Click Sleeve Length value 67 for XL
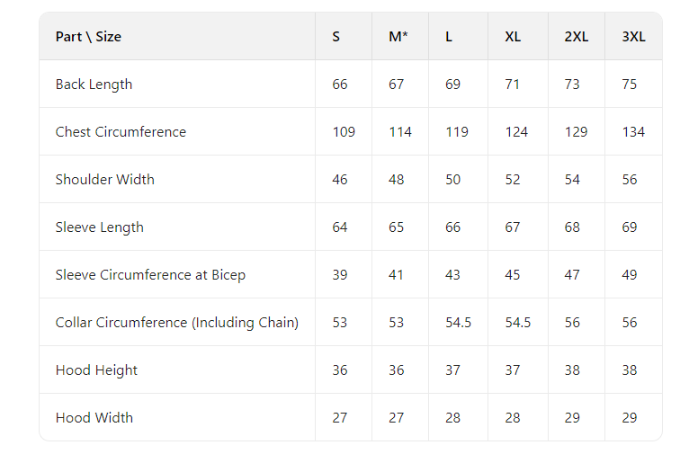689x454 pixels. click(513, 227)
